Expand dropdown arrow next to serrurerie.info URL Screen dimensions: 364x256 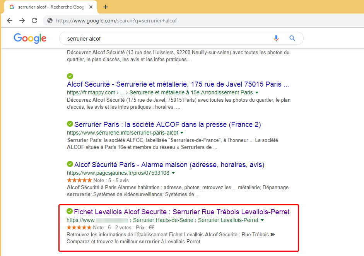point(182,133)
